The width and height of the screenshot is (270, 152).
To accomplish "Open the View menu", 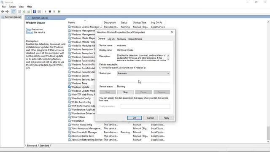I will coord(21,7).
